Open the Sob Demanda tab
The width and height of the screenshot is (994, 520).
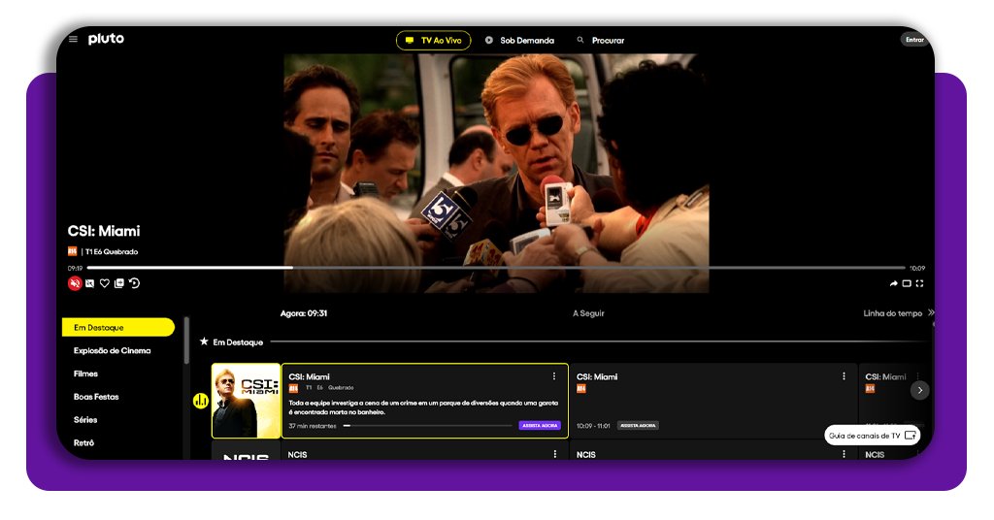pos(520,41)
